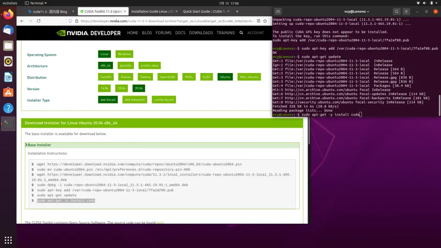Open Rhythmbox music player in the dock
441x248 pixels.
(8, 61)
